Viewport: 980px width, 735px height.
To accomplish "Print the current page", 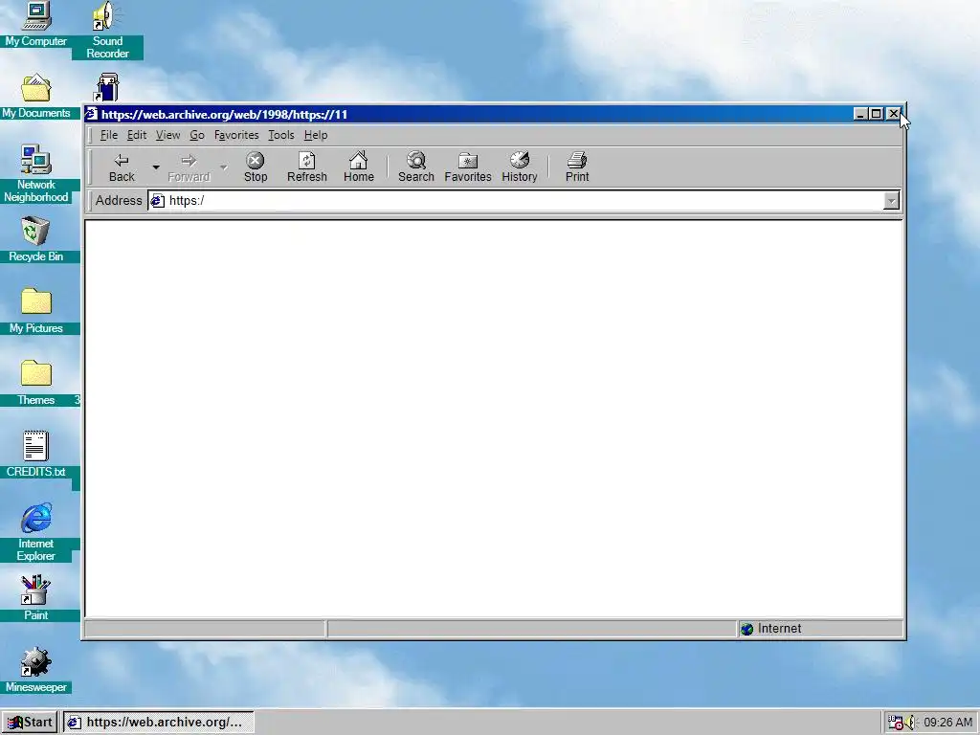I will [577, 167].
